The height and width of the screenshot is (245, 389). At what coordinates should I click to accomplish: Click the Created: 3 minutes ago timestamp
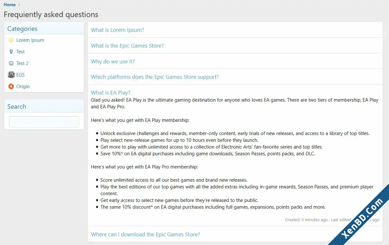tap(306, 220)
